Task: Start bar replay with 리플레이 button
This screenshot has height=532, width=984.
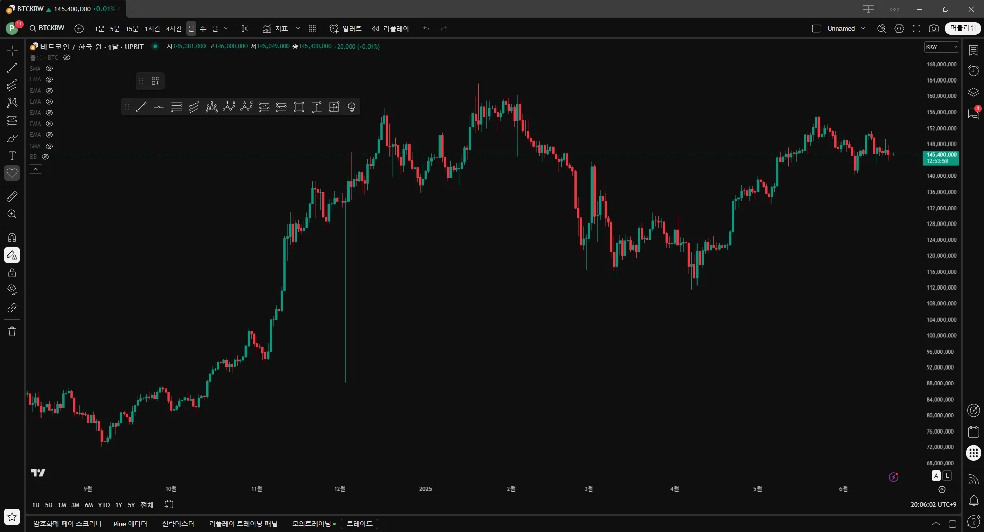Action: pos(391,29)
